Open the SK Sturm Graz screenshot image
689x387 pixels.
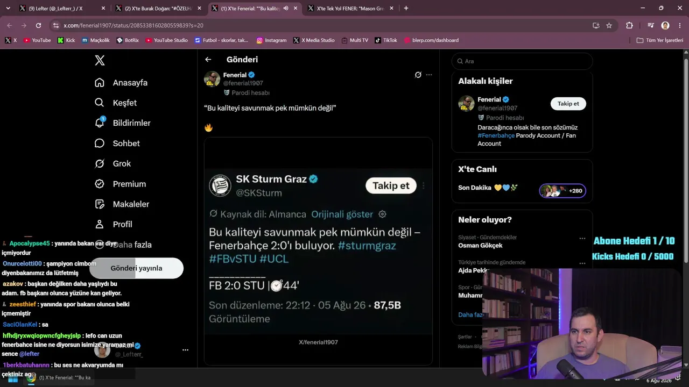click(x=318, y=251)
